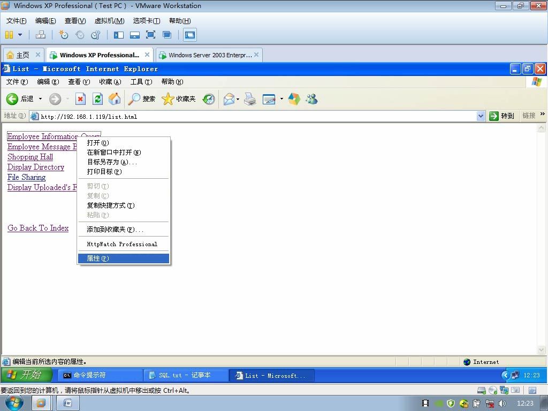Screen dimensions: 548x411
Task: Expand the XP system tray hidden icons arrow
Action: coord(506,375)
